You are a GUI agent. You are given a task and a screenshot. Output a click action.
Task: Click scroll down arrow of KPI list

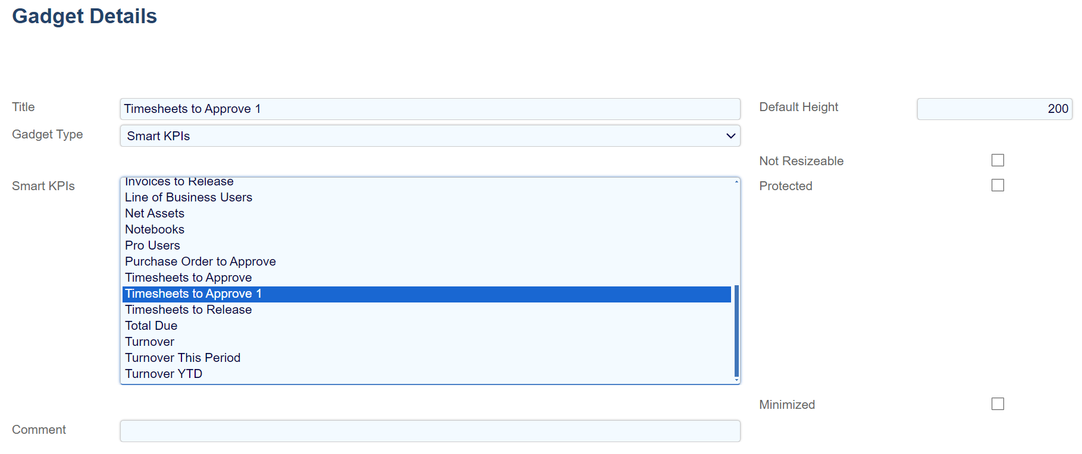coord(736,380)
